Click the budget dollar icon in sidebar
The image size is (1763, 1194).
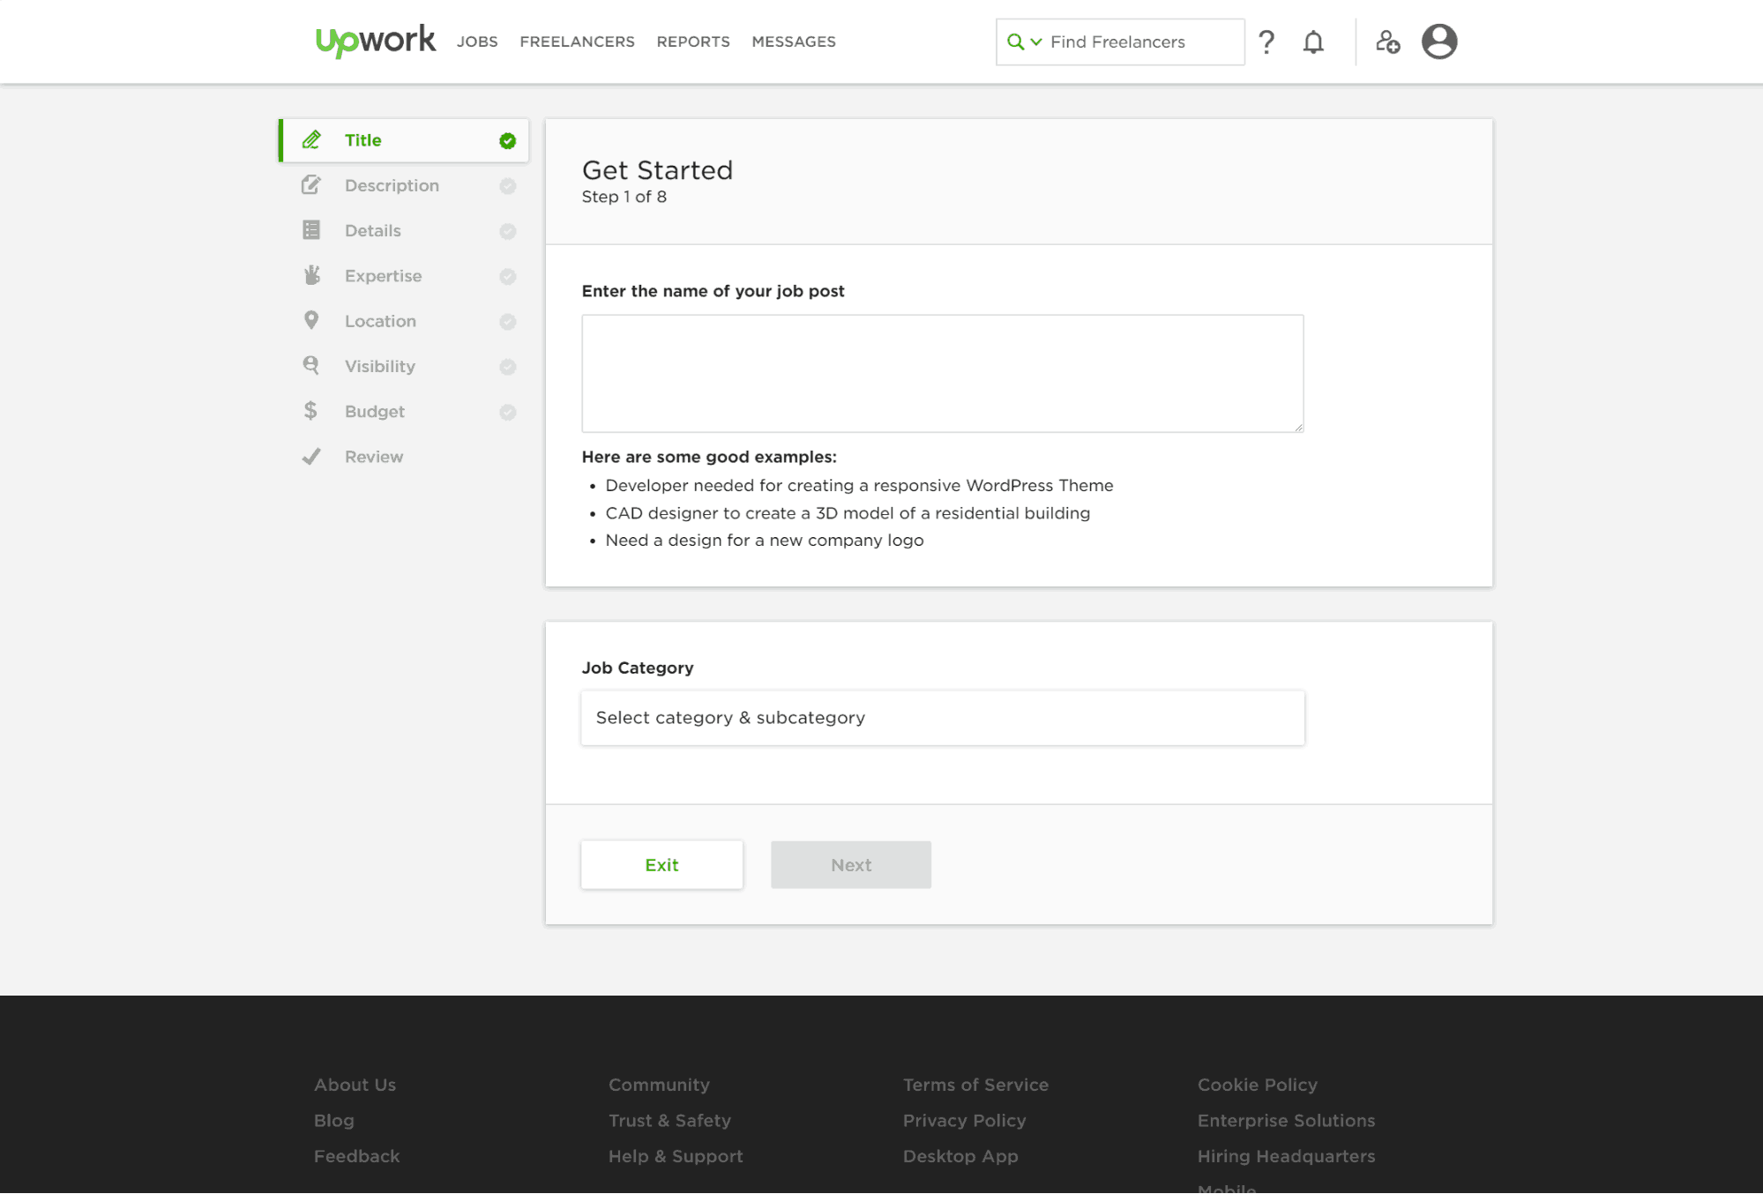pyautogui.click(x=310, y=410)
